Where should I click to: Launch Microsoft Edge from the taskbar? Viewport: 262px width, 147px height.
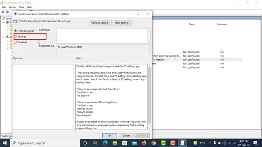pos(105,143)
